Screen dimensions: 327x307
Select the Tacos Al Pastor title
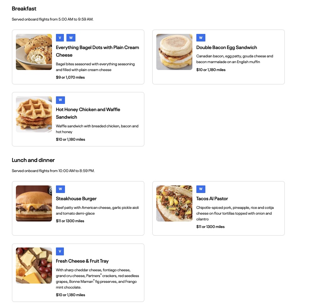(x=212, y=199)
